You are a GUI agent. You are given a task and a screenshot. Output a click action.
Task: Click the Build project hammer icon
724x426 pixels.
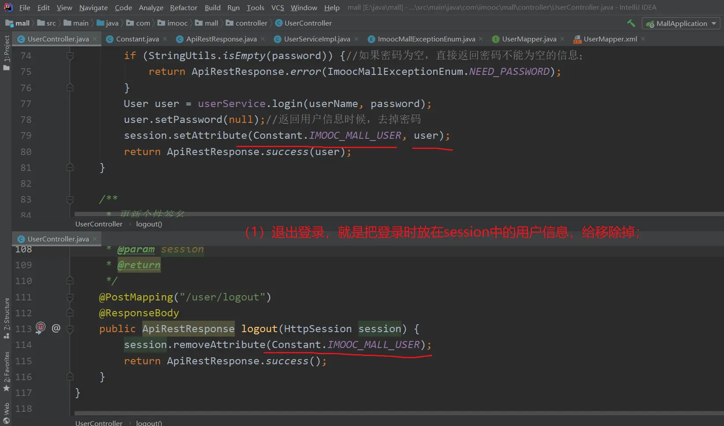click(631, 23)
